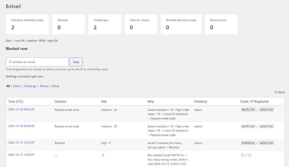Click the email is banned reason text
This screenshot has width=289, height=167.
point(164,145)
